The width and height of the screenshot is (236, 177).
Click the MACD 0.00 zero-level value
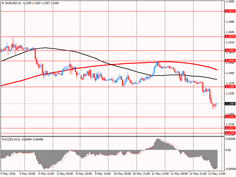click(228, 150)
